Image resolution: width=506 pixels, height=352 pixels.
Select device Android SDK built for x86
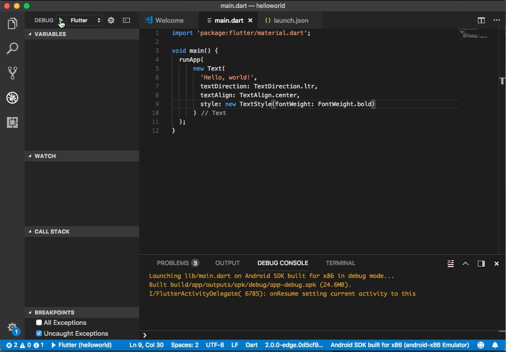point(399,345)
